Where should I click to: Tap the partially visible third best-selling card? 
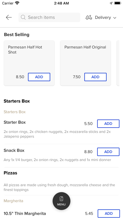pos(118,63)
